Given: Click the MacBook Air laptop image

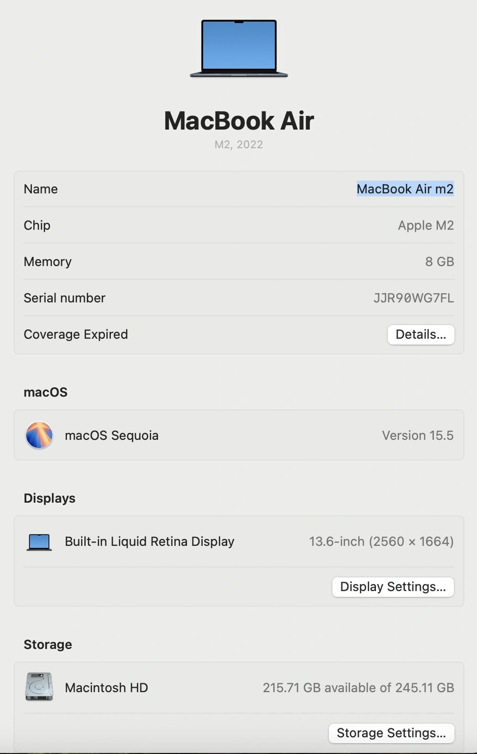Looking at the screenshot, I should tap(239, 49).
